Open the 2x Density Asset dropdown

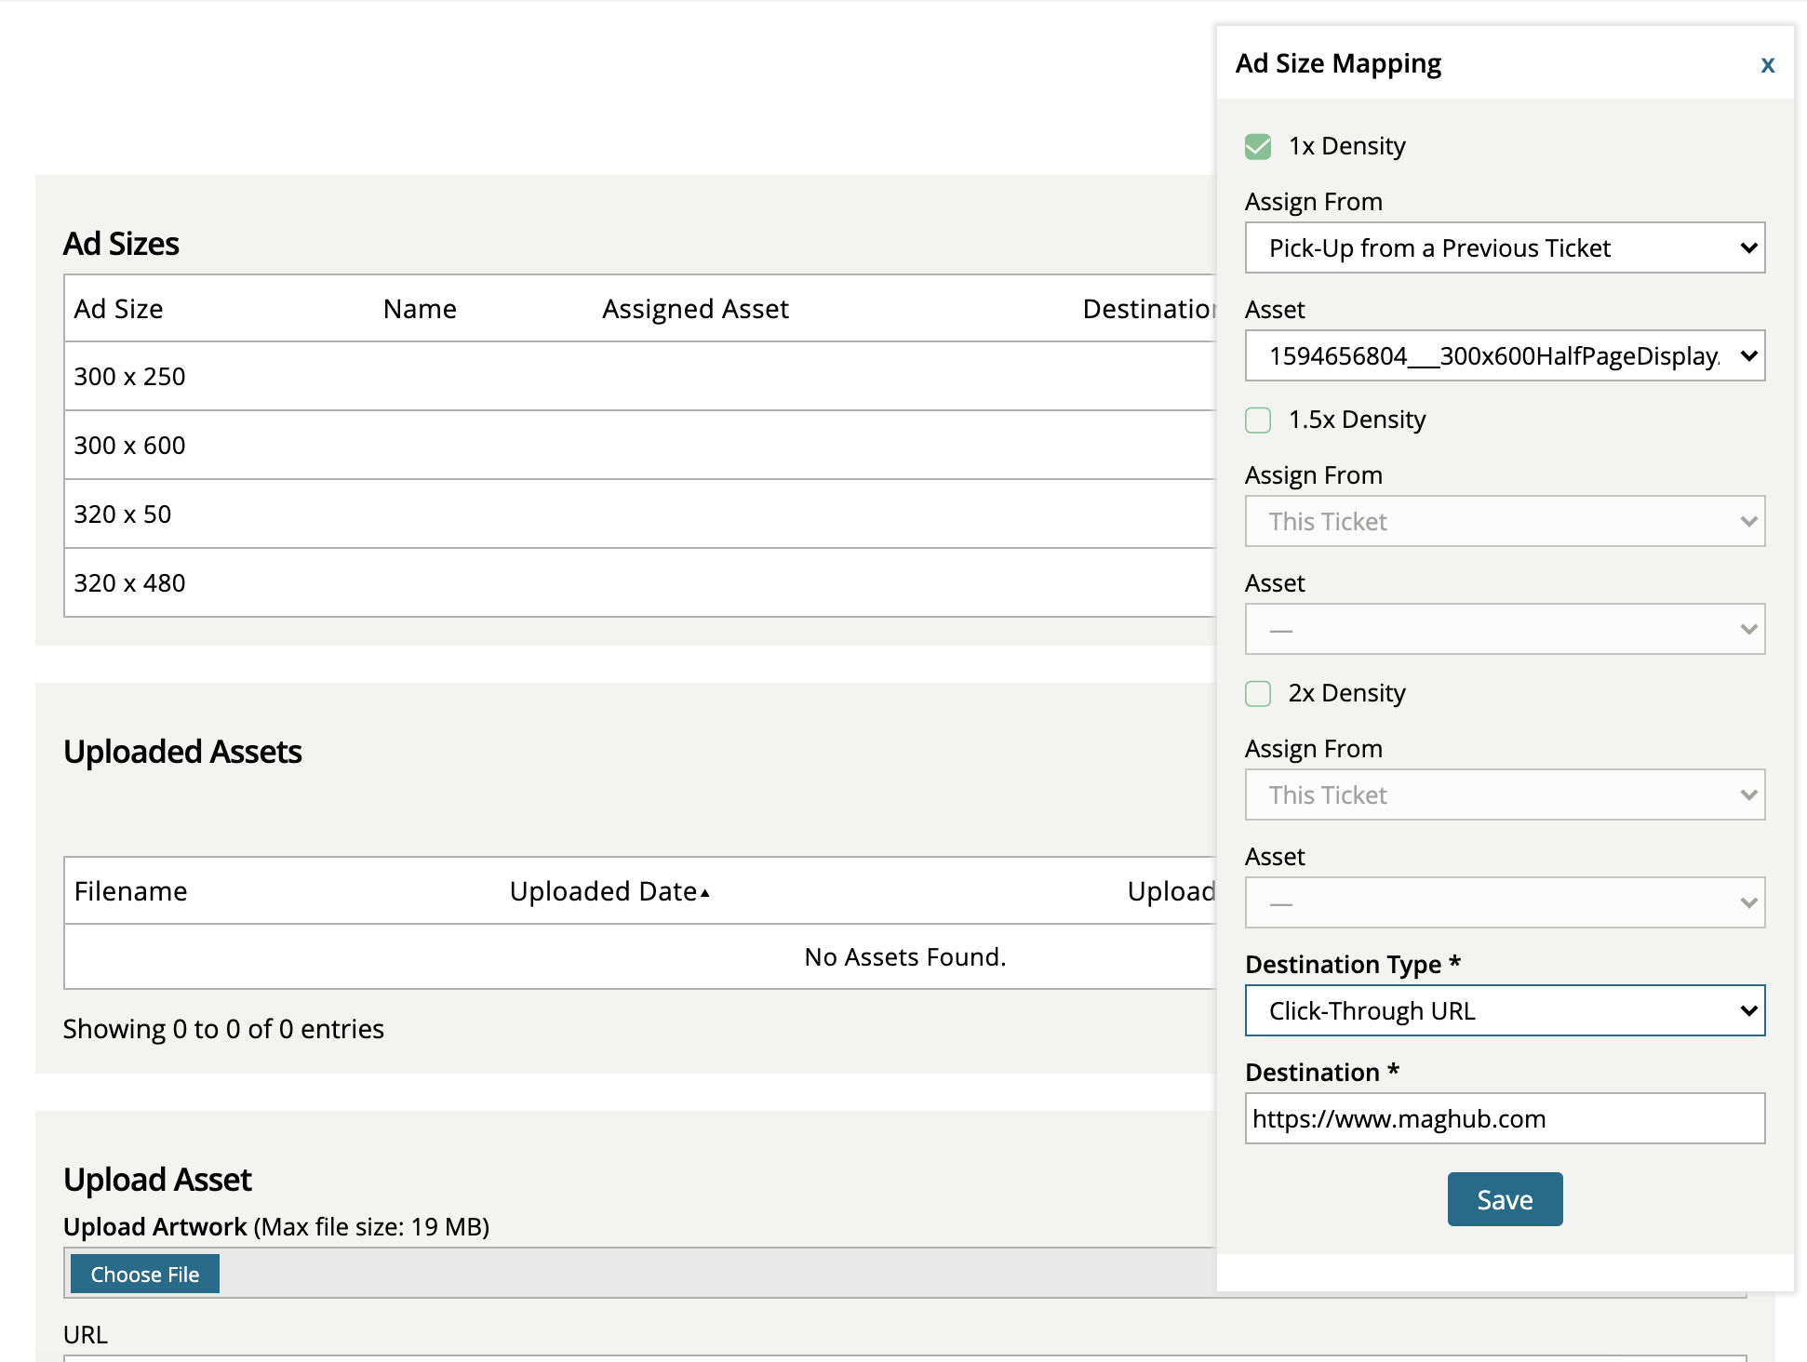click(1504, 903)
